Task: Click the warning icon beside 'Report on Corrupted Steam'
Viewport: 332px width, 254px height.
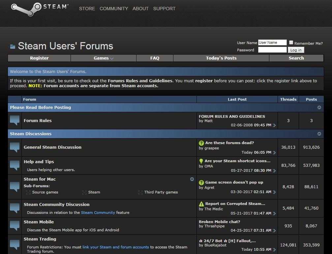Action: [x=201, y=204]
